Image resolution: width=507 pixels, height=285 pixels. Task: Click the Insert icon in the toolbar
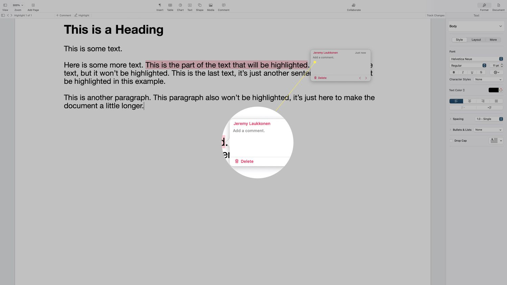[160, 5]
